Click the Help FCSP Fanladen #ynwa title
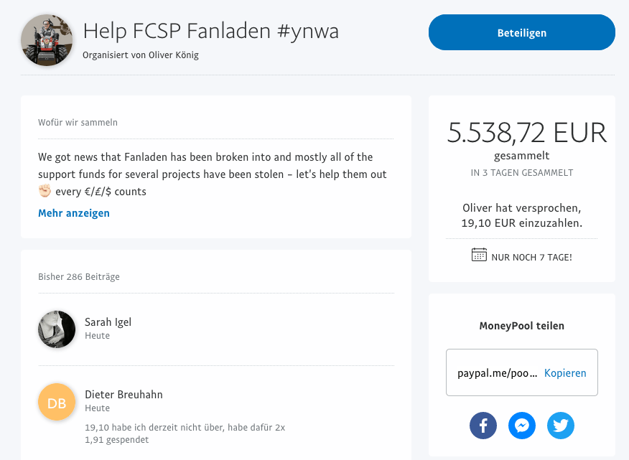This screenshot has height=460, width=629. pyautogui.click(x=211, y=31)
